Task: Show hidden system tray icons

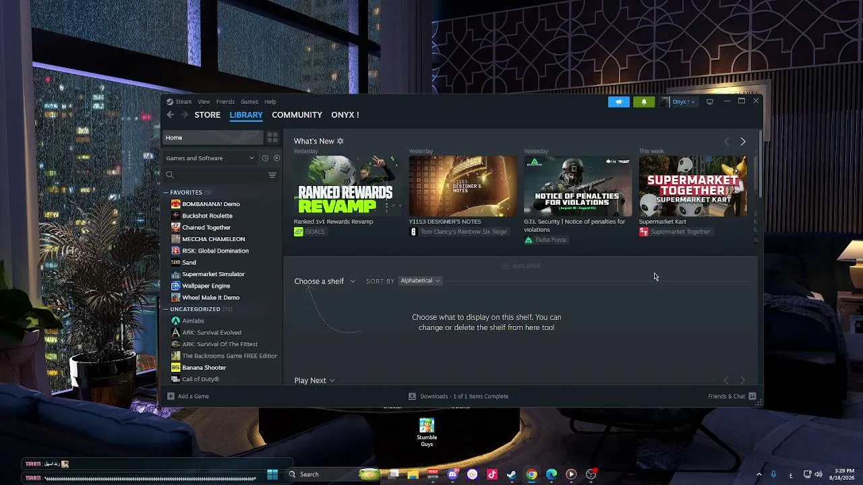Action: 758,474
